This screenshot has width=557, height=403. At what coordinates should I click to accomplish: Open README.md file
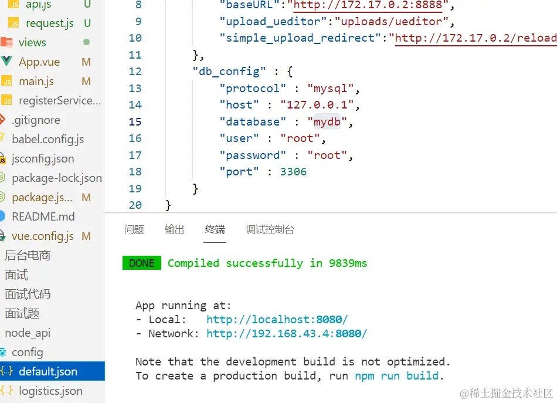click(x=43, y=217)
